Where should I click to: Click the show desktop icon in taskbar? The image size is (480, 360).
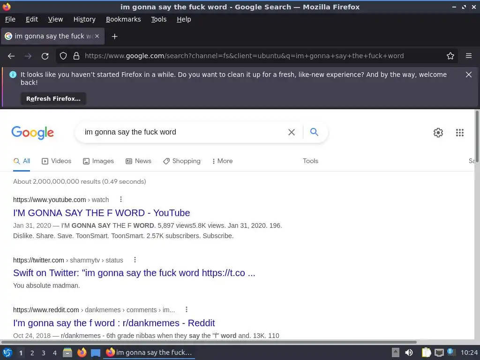click(96, 353)
